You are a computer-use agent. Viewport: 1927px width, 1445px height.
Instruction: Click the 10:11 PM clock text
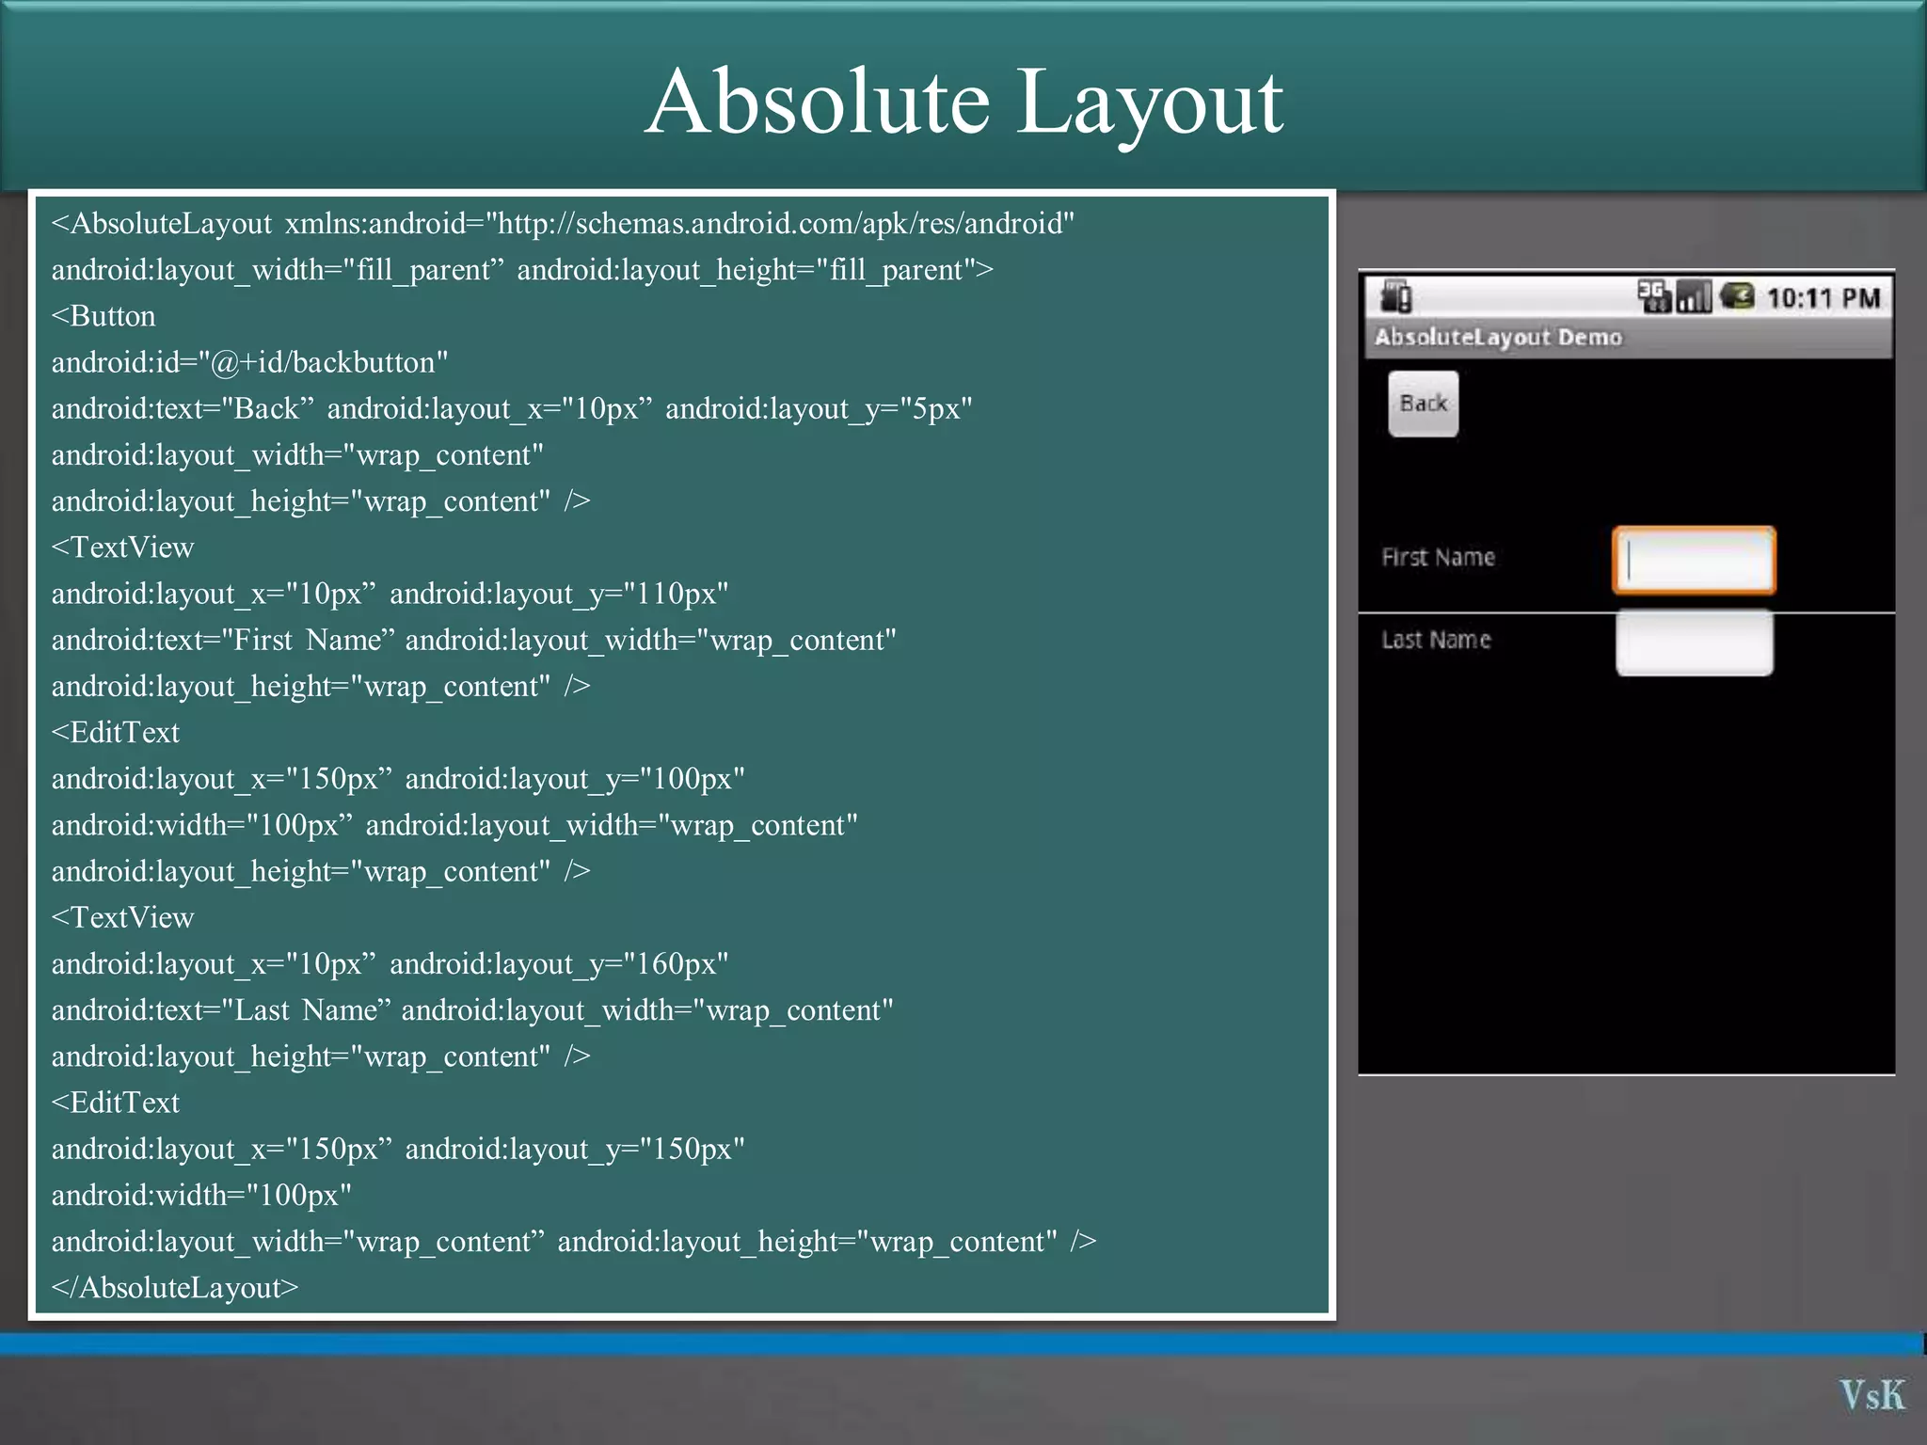[1823, 298]
